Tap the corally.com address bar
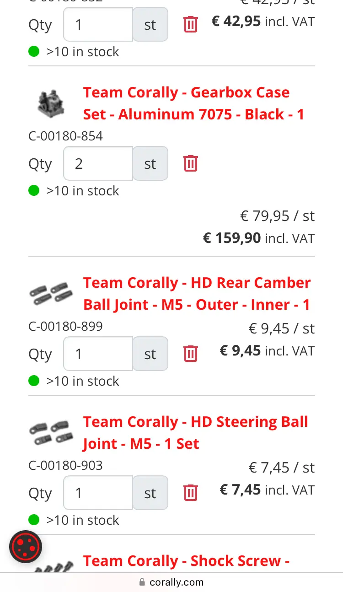Viewport: 343px width, 592px height. (x=171, y=582)
